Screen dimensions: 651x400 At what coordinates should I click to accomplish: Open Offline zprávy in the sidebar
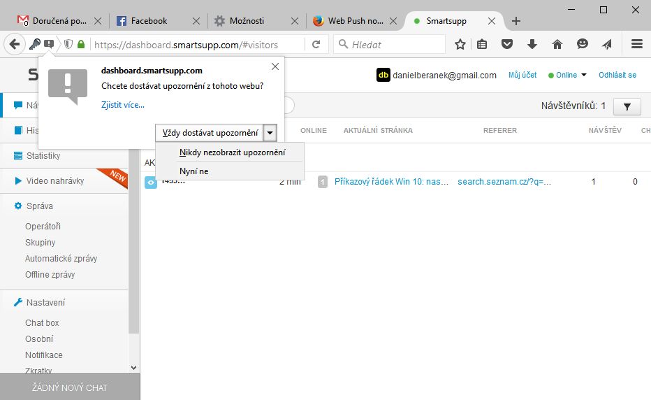50,275
